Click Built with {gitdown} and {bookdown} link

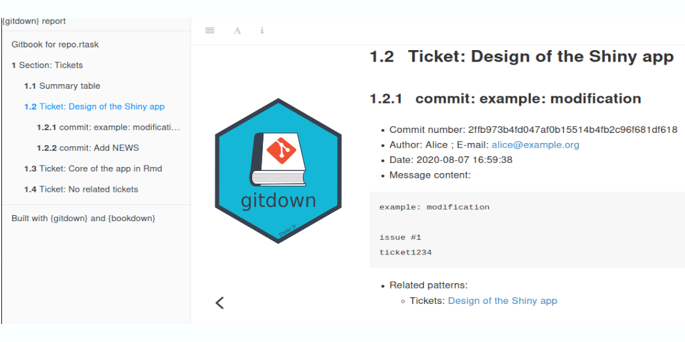pos(84,218)
